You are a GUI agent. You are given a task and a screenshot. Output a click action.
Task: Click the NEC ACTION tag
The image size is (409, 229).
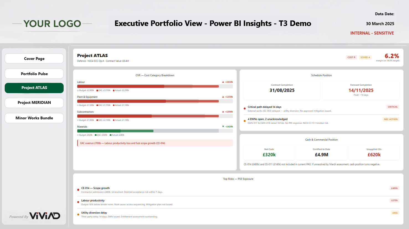pyautogui.click(x=390, y=119)
